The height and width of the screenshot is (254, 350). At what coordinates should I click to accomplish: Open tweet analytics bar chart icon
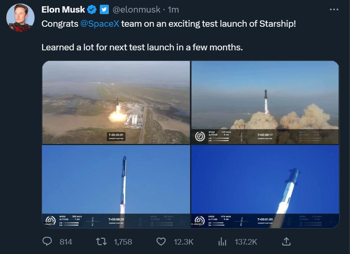[x=222, y=241]
